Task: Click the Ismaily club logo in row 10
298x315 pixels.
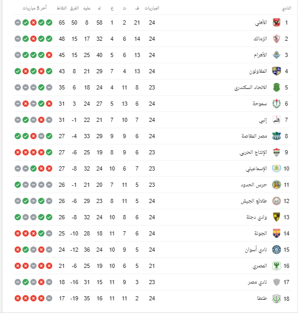Action: [x=277, y=168]
